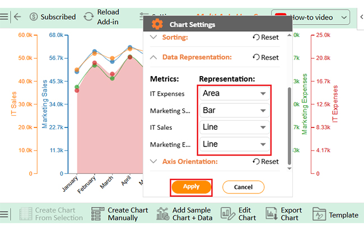
Task: Click the Chart Settings panel scrollbar
Action: pyautogui.click(x=289, y=123)
